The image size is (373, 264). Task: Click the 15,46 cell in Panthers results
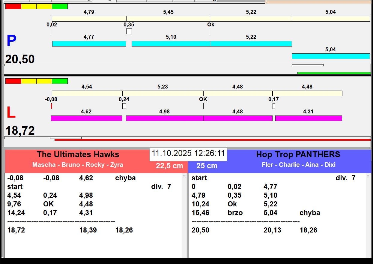(200, 213)
